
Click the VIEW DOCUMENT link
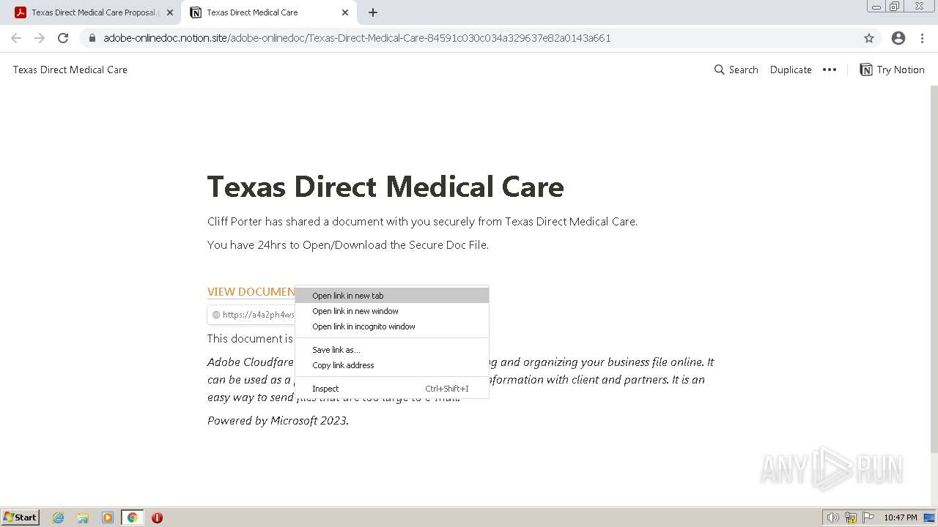(x=251, y=291)
